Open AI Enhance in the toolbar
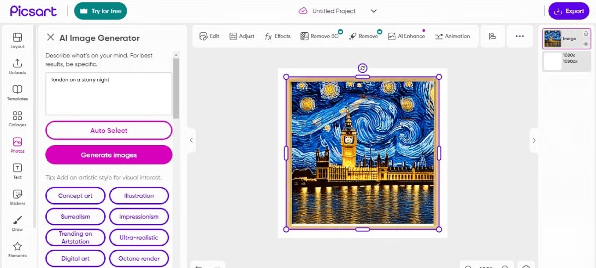The width and height of the screenshot is (596, 268). [407, 36]
